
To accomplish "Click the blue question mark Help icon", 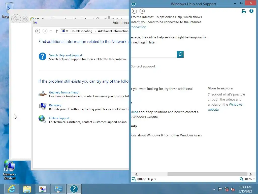I will pos(42,56).
